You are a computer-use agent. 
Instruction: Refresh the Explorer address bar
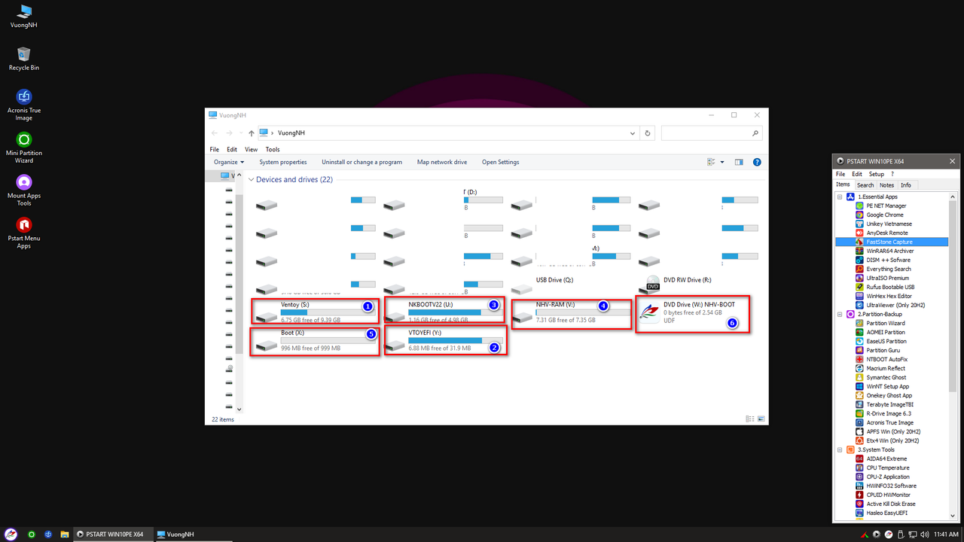click(x=648, y=133)
